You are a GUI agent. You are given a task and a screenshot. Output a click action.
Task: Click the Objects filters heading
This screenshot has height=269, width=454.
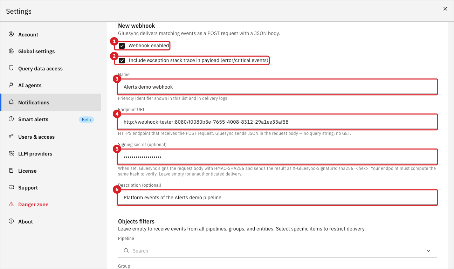[136, 221]
